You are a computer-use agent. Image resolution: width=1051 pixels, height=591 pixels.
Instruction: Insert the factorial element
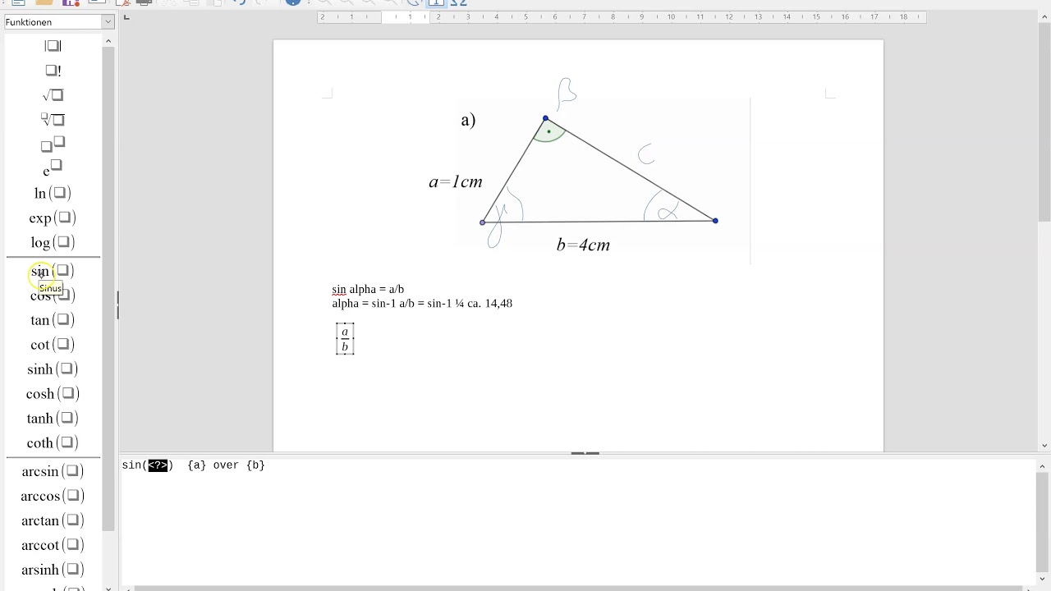tap(53, 71)
